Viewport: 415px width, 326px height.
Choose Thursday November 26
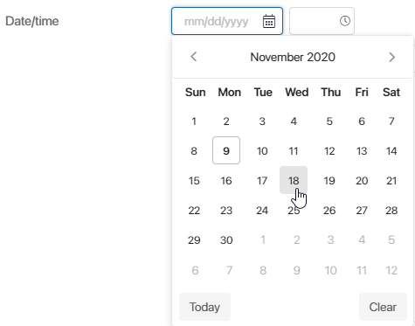click(329, 210)
